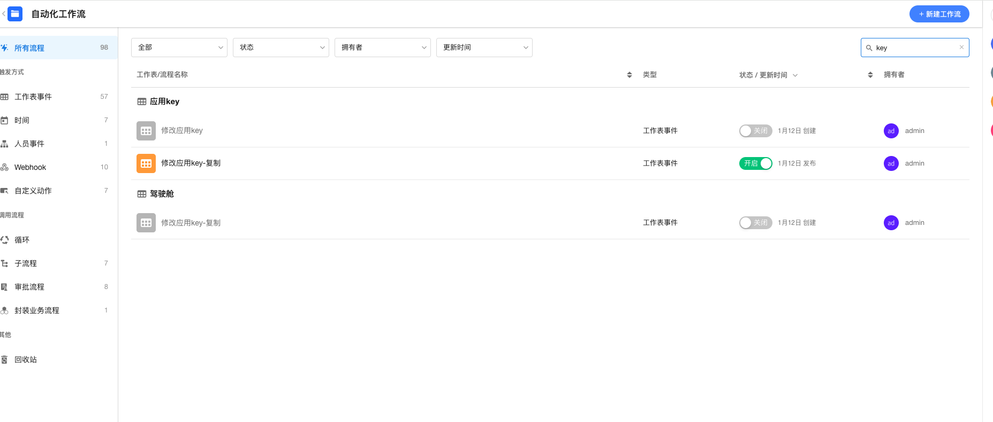The height and width of the screenshot is (422, 993).
Task: Expand the 状态 filter dropdown
Action: [x=281, y=48]
